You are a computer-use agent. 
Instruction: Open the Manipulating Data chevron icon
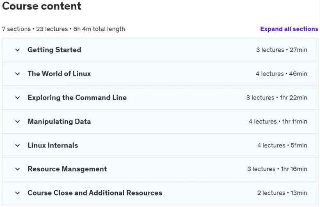click(18, 122)
